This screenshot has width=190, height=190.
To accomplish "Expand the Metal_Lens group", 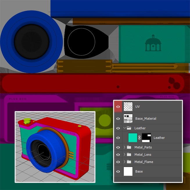I will pyautogui.click(x=124, y=155).
